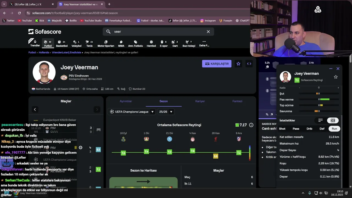Open VriendenLoterij Eredivisie breadcrumb link

click(66, 53)
